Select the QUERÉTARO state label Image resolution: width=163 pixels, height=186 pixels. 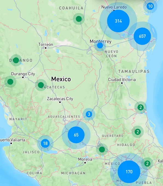click(x=113, y=136)
